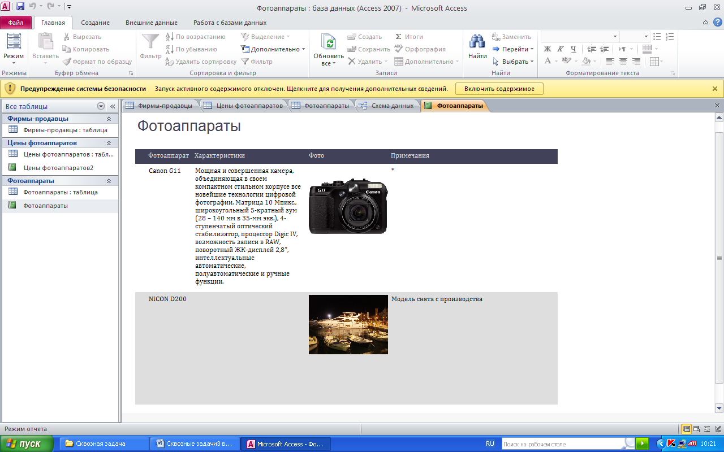This screenshot has height=452, width=724.
Task: Switch to the Создание ribbon tab
Action: [95, 23]
